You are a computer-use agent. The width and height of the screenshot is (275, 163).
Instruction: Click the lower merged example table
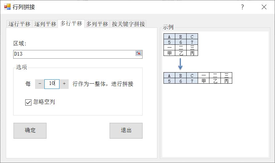[198, 78]
